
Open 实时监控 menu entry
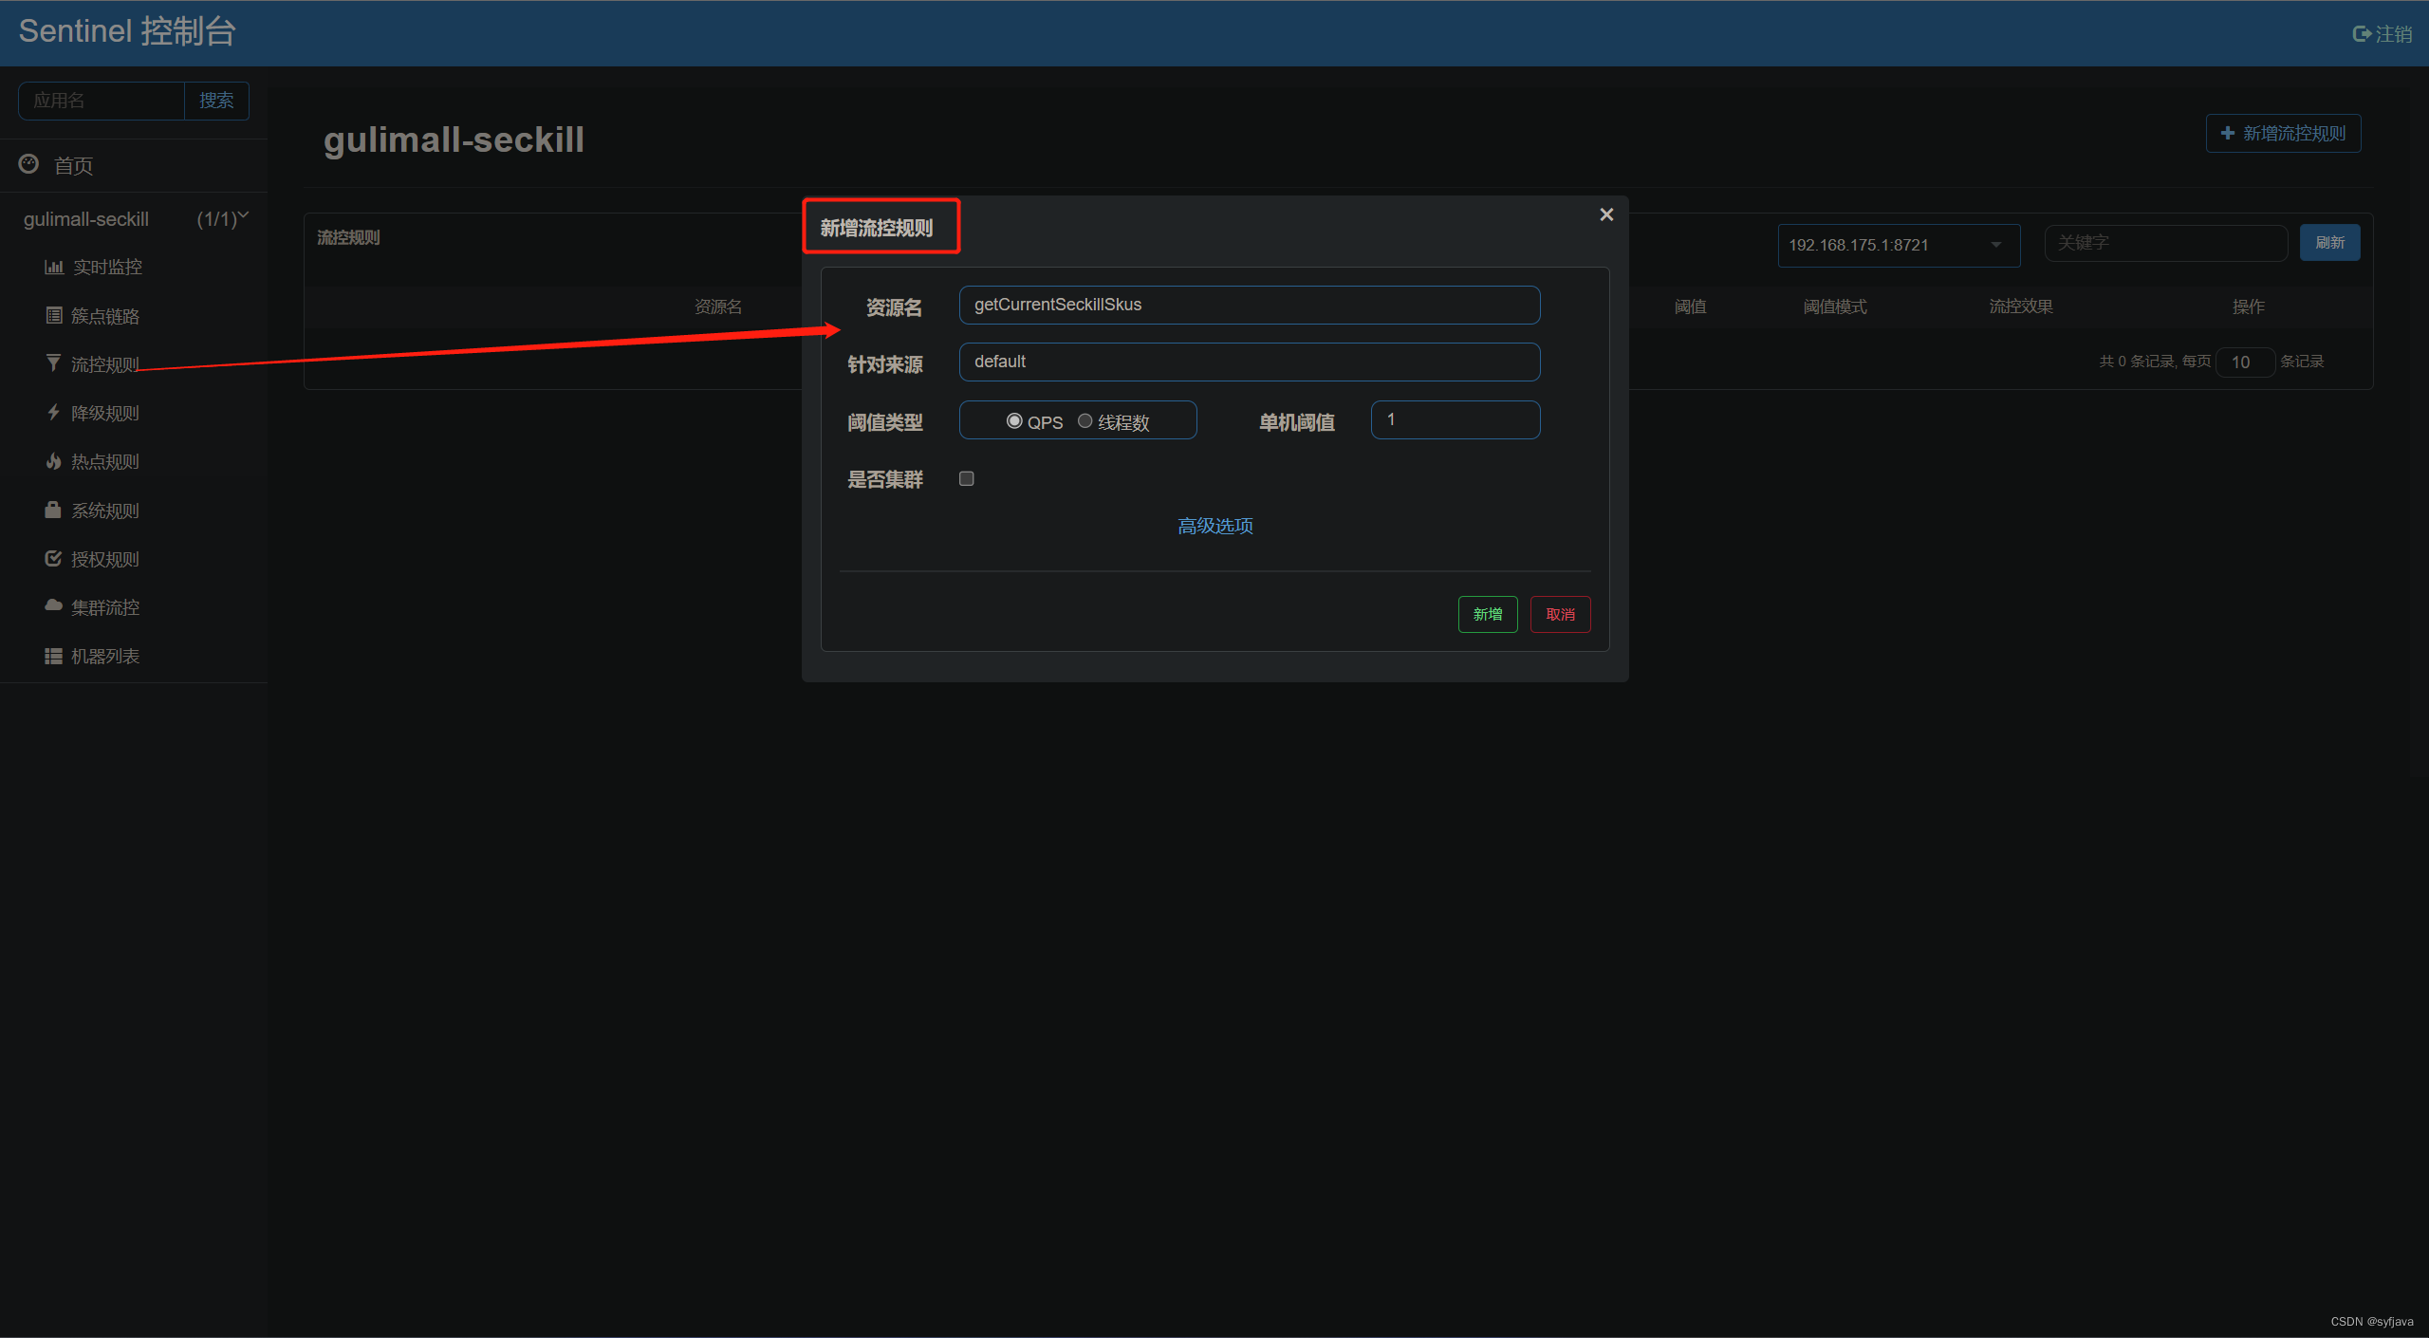pyautogui.click(x=107, y=268)
